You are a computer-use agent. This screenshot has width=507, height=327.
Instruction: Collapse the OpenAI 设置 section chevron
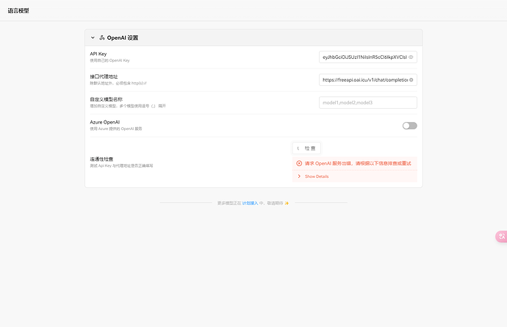[93, 37]
